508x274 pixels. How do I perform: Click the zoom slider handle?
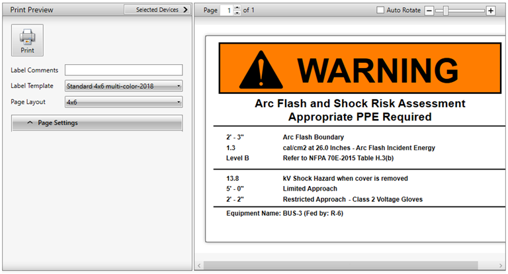click(x=446, y=11)
